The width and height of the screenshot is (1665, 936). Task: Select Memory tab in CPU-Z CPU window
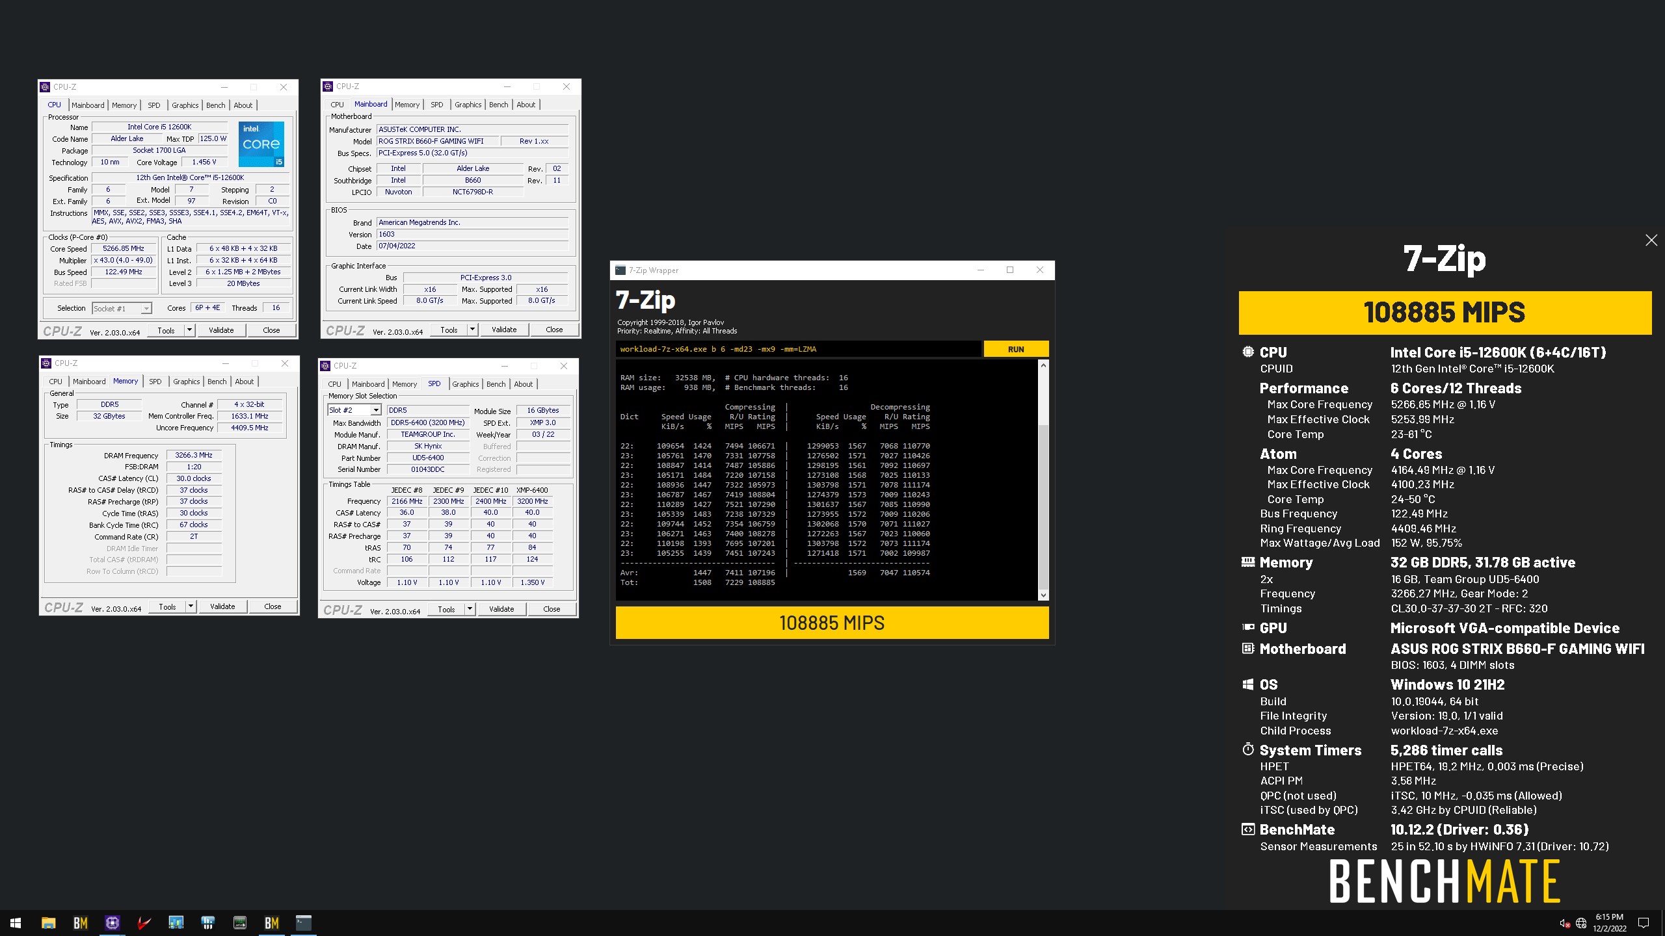124,105
